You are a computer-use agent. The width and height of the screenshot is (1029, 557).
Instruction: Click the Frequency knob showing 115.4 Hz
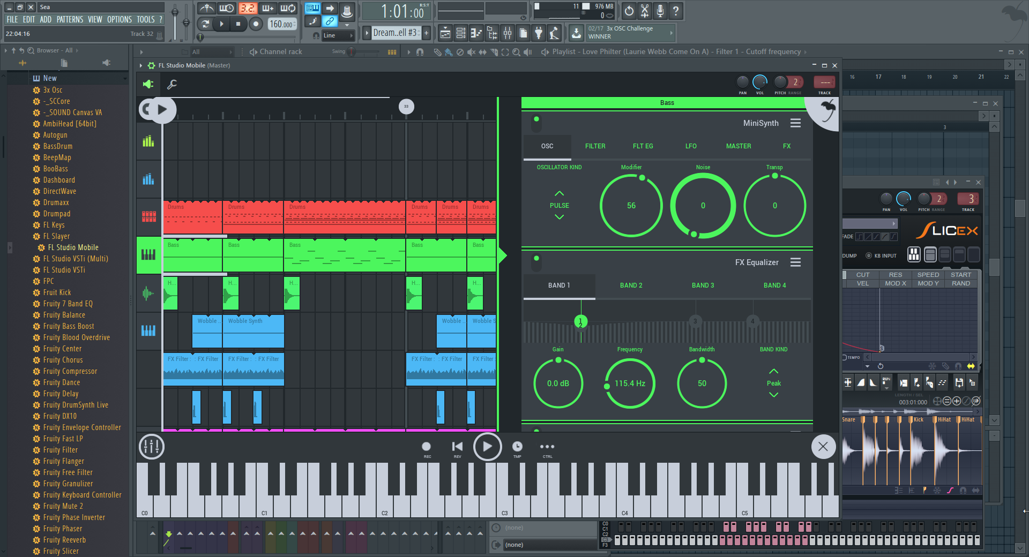coord(630,383)
